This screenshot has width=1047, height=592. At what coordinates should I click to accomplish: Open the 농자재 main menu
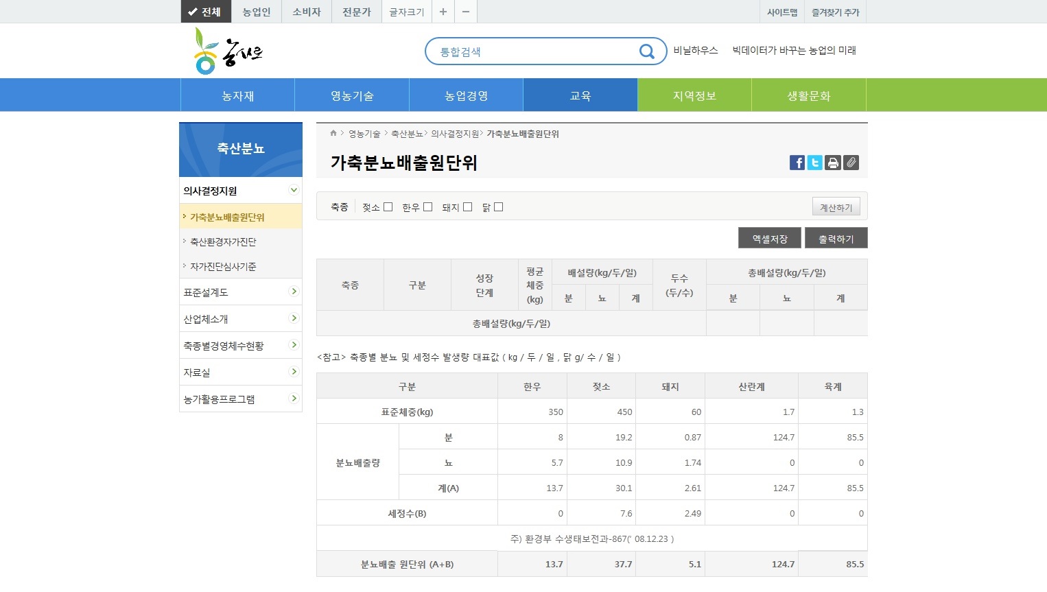237,95
